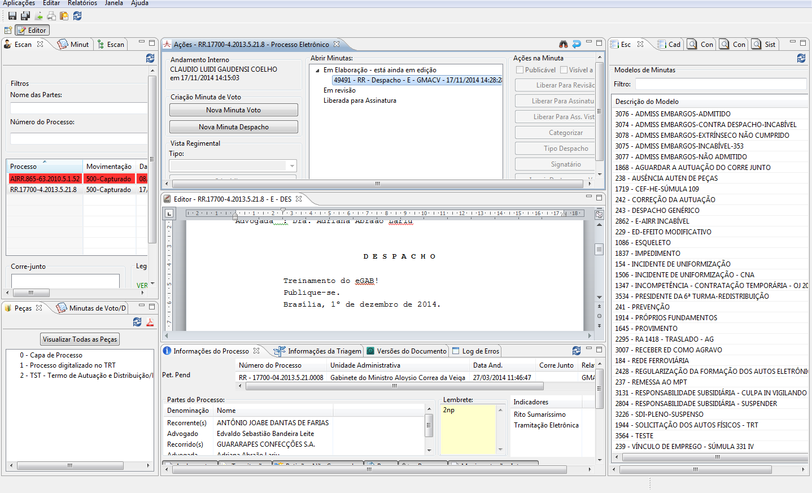Refresh the Modelos de Minutas panel
The height and width of the screenshot is (493, 812).
tap(801, 58)
